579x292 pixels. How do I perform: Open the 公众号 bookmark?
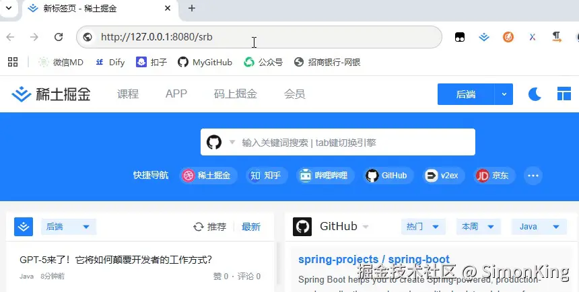[x=263, y=62]
